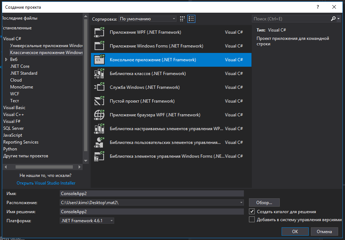Focus the search box 'Поиск (Ctrl+E)'
The image size is (345, 240).
coord(291,19)
